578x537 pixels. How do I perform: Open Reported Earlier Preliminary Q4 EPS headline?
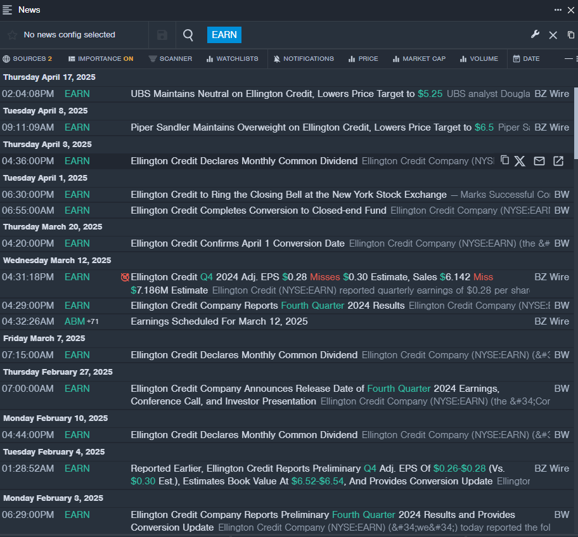click(318, 475)
